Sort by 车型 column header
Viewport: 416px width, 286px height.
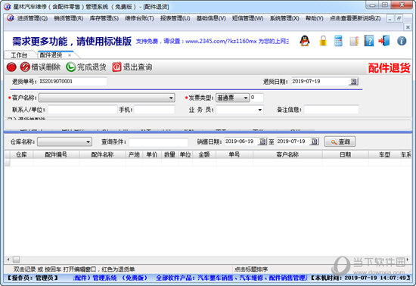(x=384, y=154)
